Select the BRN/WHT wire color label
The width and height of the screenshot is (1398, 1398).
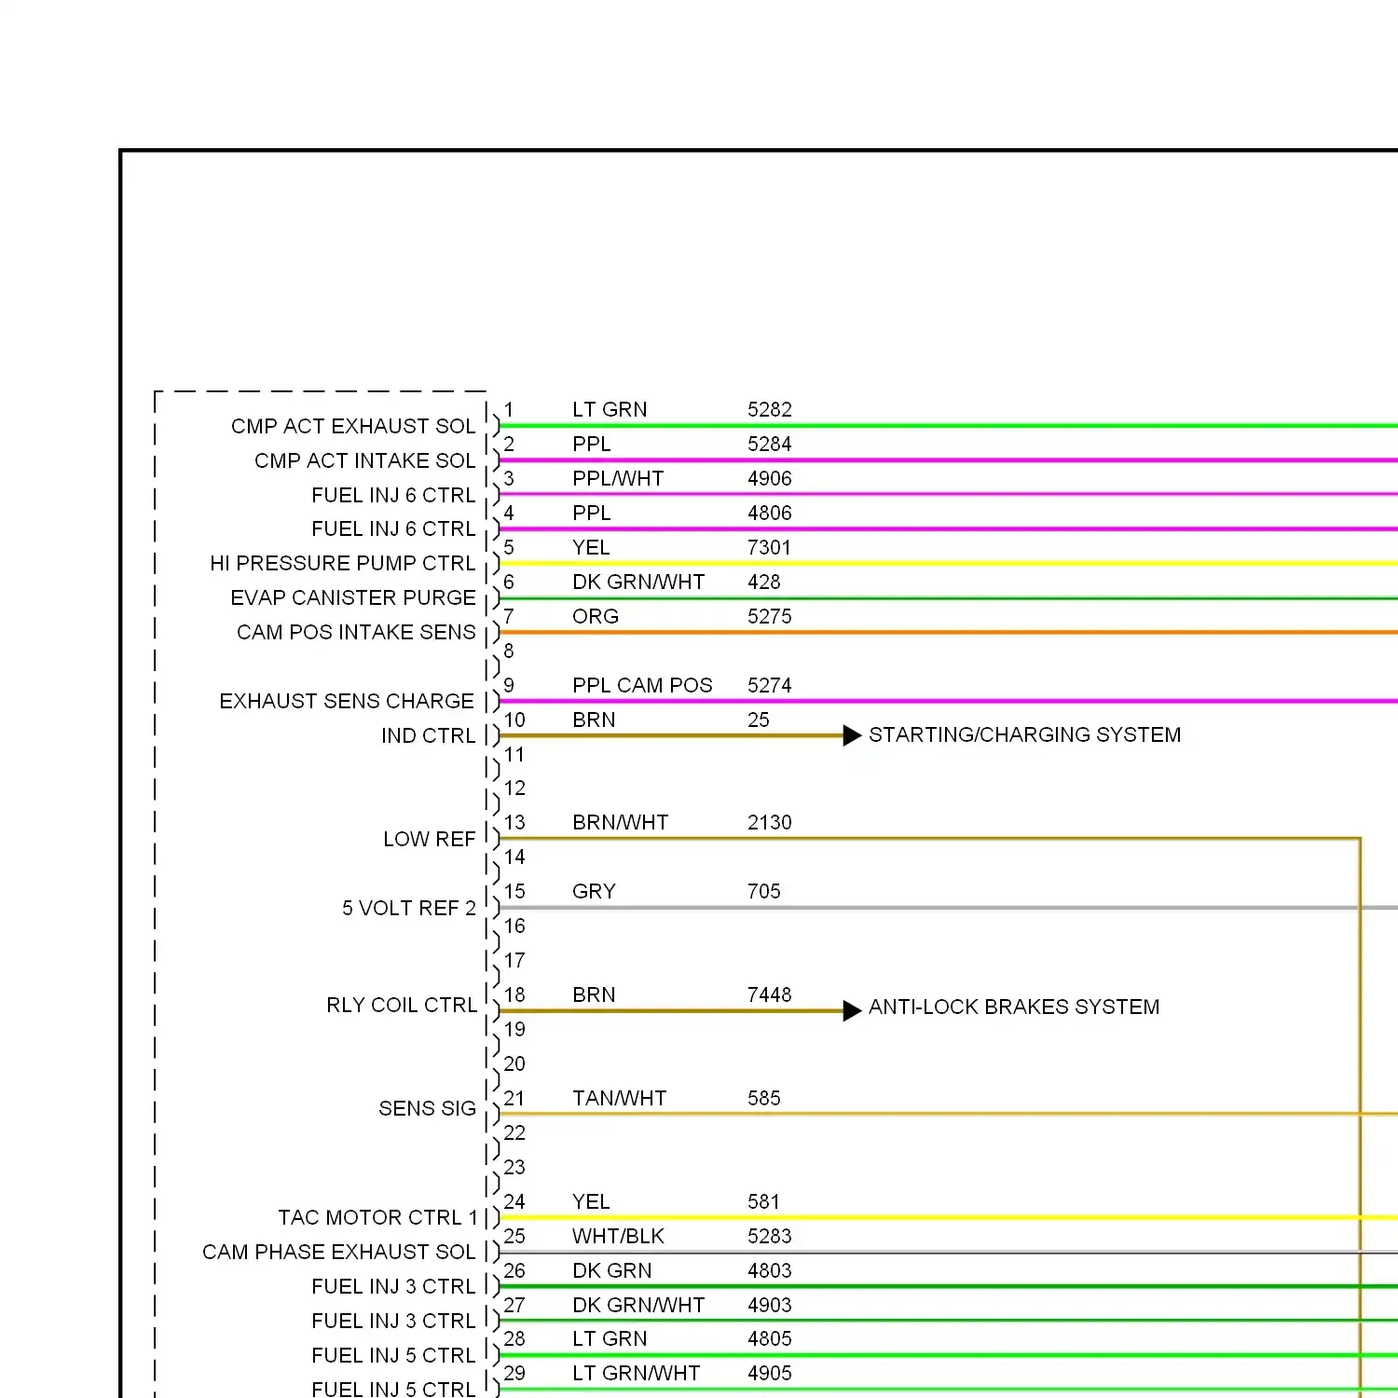coord(621,822)
